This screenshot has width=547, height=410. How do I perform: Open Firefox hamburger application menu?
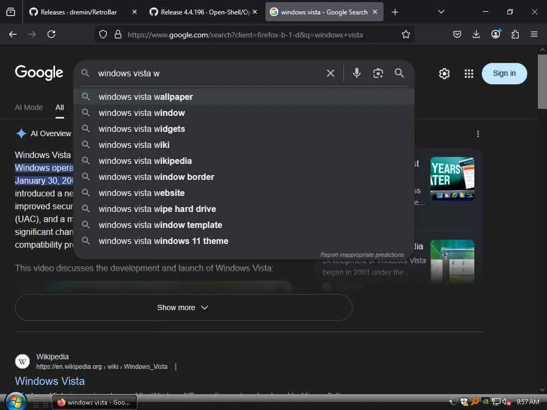pyautogui.click(x=534, y=34)
